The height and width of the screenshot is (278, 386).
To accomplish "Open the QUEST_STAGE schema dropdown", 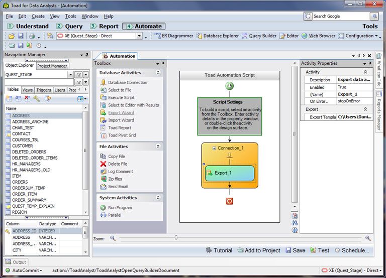I will point(70,74).
